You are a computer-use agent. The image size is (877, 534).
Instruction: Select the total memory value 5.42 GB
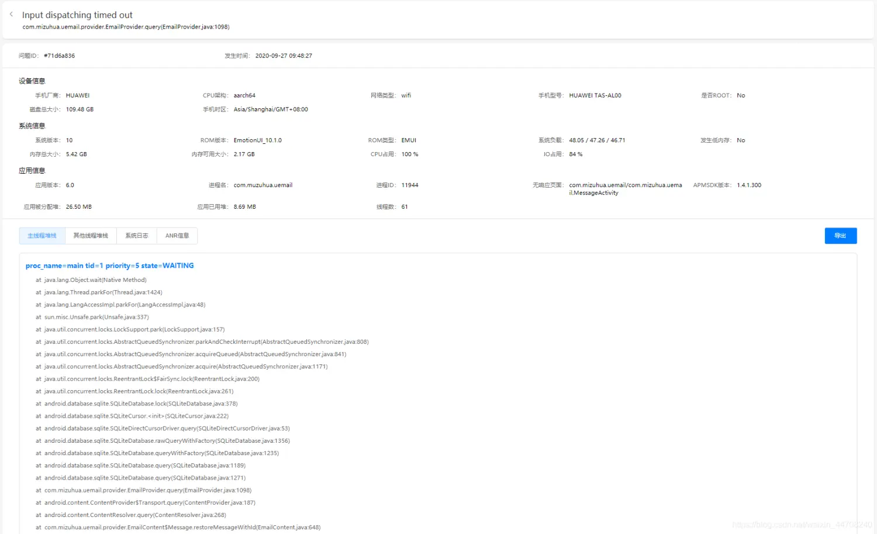pos(76,154)
